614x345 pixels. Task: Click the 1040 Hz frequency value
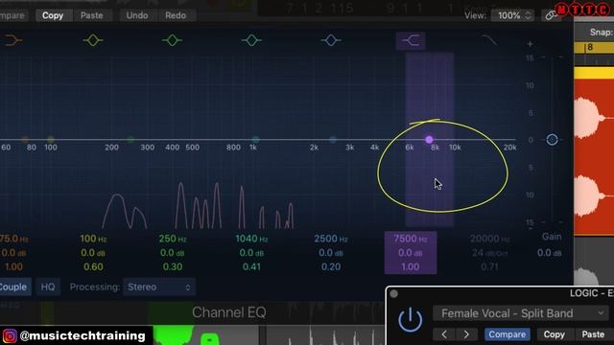pos(251,239)
